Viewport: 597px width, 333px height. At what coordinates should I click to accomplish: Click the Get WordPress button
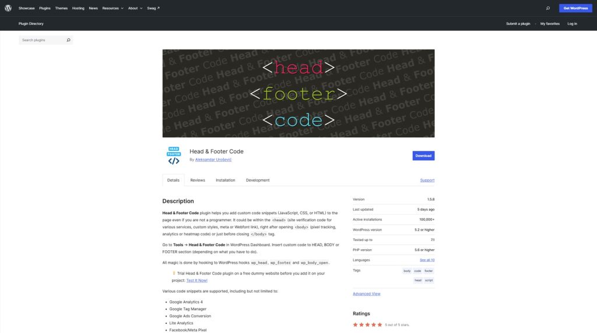pos(575,8)
